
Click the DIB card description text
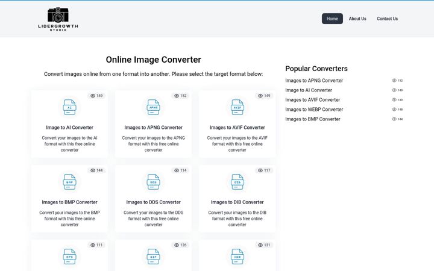237,219
